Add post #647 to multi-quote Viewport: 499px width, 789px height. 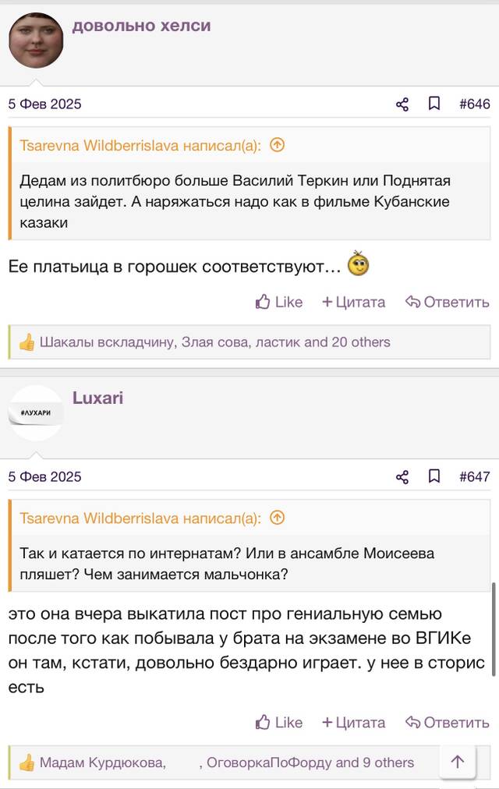point(354,723)
